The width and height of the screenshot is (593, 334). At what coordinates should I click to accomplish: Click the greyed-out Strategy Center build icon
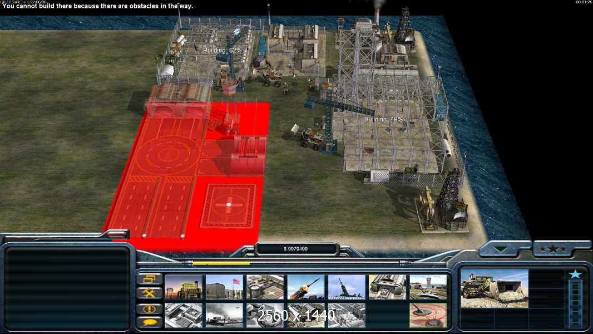[184, 315]
